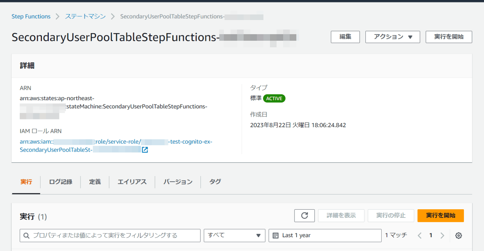
Task: Go to ステートマシン breadcrumb link
Action: pyautogui.click(x=85, y=17)
